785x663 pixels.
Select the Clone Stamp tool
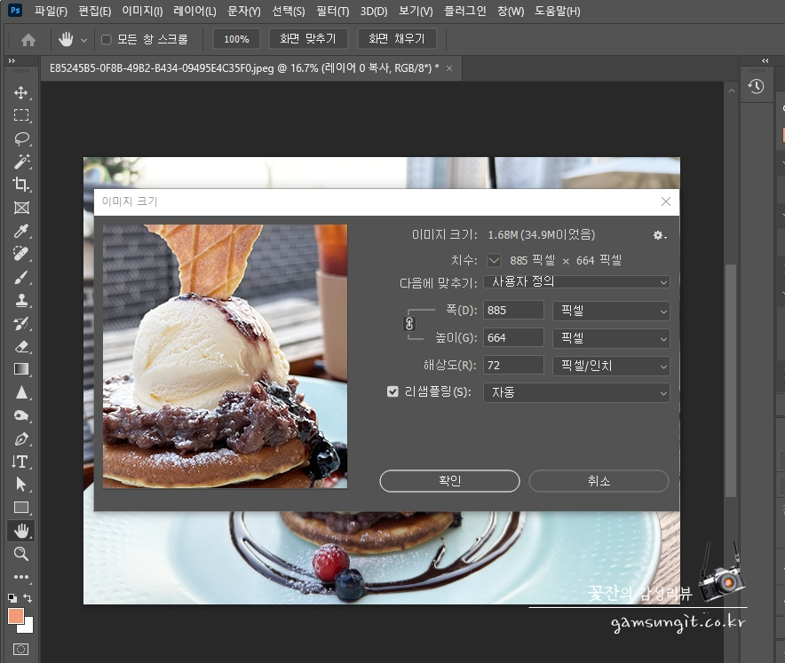[x=21, y=300]
